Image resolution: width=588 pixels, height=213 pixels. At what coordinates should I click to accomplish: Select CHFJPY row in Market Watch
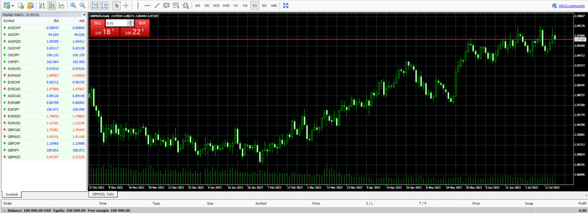coord(44,62)
